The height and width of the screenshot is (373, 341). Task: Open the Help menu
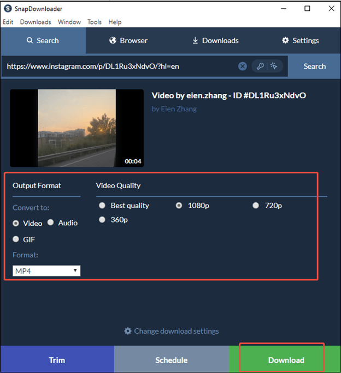115,22
